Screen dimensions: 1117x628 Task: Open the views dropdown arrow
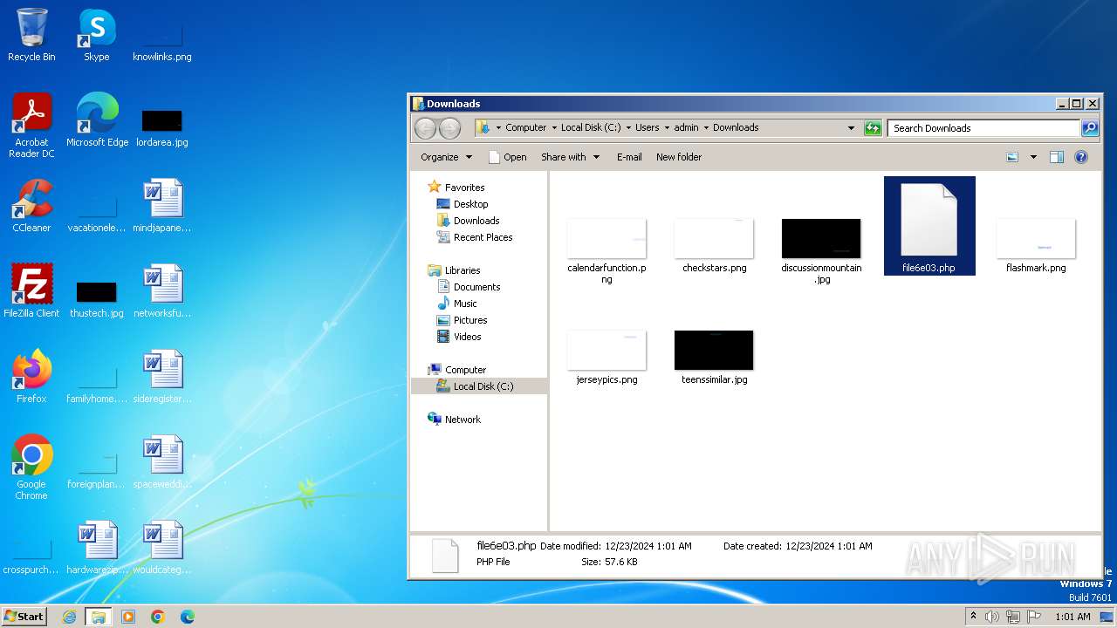tap(1033, 157)
